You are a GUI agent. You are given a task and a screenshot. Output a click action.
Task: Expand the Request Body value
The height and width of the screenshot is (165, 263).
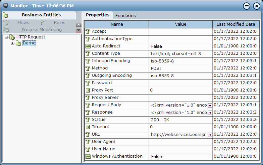[210, 105]
